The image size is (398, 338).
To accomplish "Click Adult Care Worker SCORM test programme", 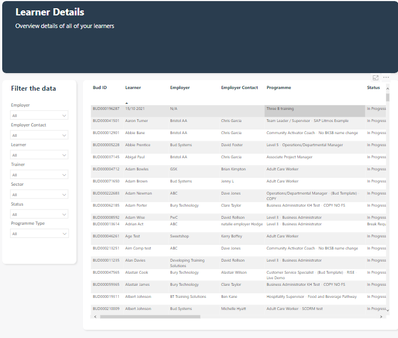I will (x=295, y=309).
